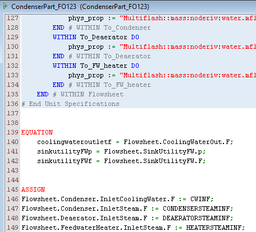The image size is (256, 232).
Task: Place cursor on empty line 137
Action: [x=139, y=113]
